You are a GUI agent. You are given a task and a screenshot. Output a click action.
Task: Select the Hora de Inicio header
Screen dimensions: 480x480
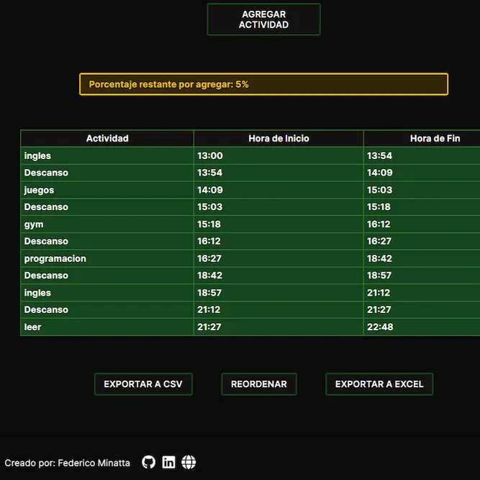pos(279,138)
